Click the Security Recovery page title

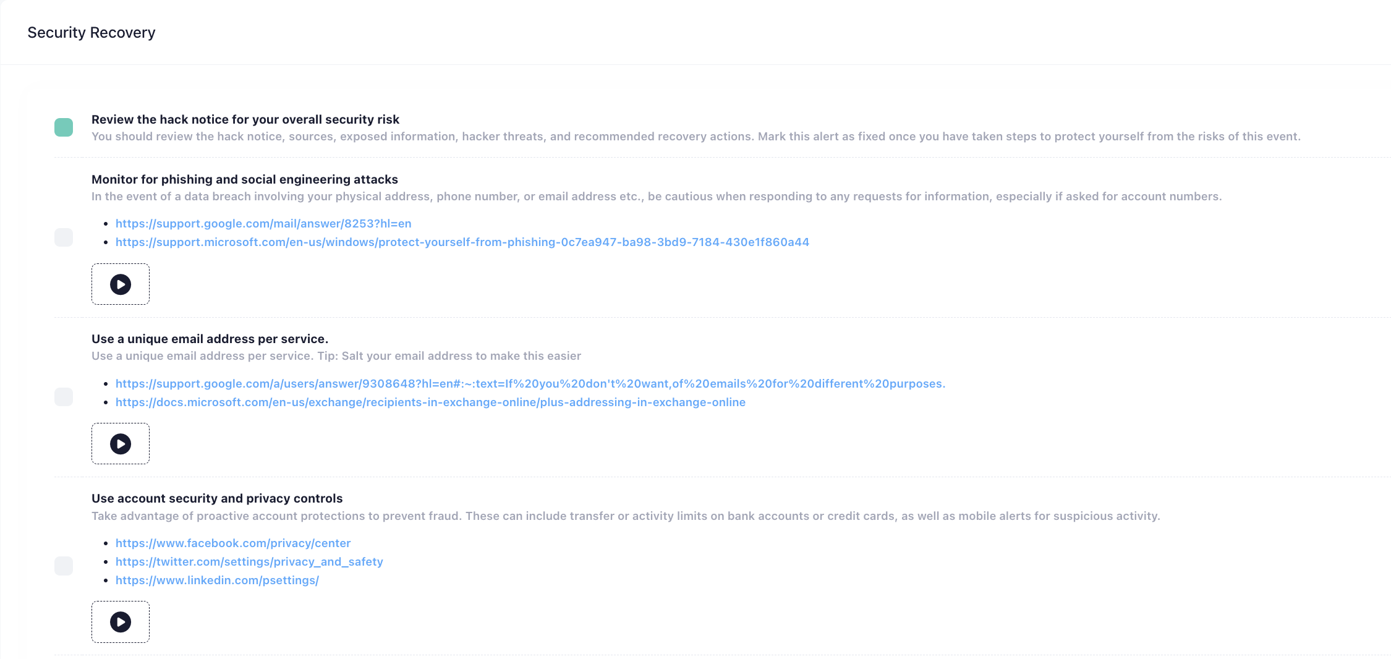coord(90,32)
